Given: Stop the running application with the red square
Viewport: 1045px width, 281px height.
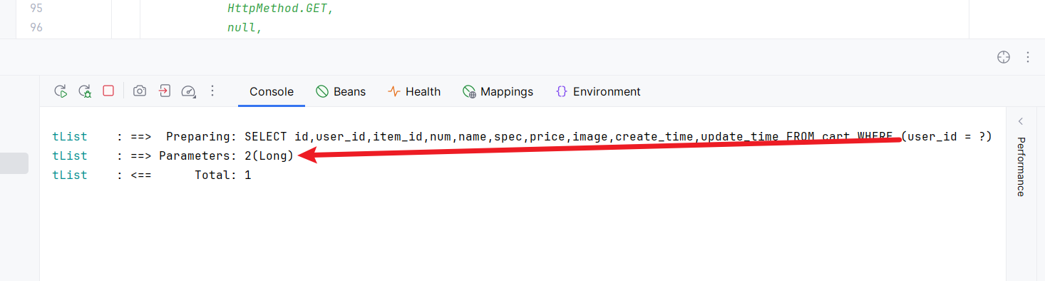Looking at the screenshot, I should tap(108, 91).
